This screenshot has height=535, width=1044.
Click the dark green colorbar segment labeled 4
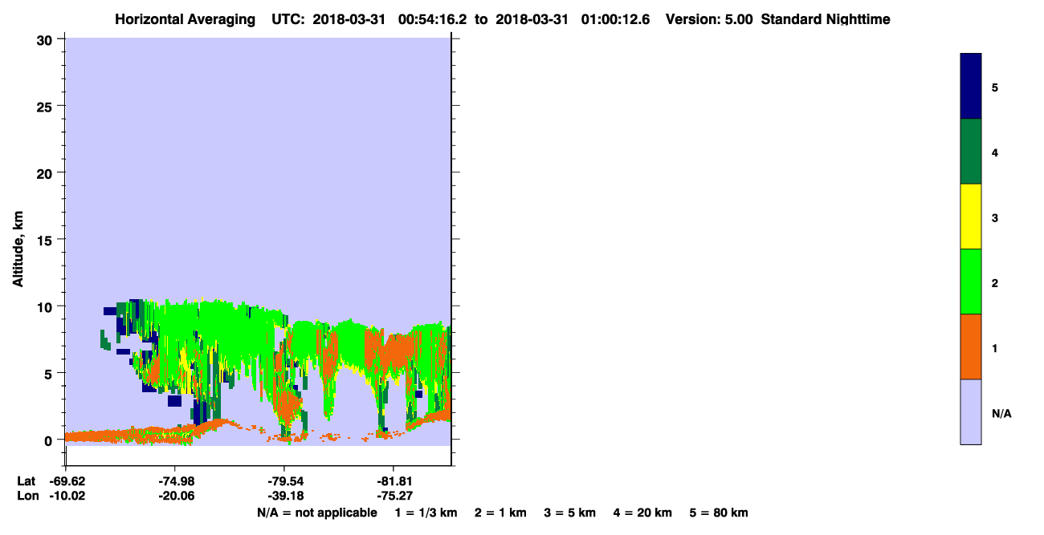point(971,152)
